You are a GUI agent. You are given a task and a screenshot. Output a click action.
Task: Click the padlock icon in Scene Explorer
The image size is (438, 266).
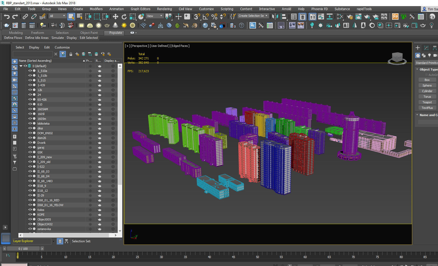pos(71,54)
